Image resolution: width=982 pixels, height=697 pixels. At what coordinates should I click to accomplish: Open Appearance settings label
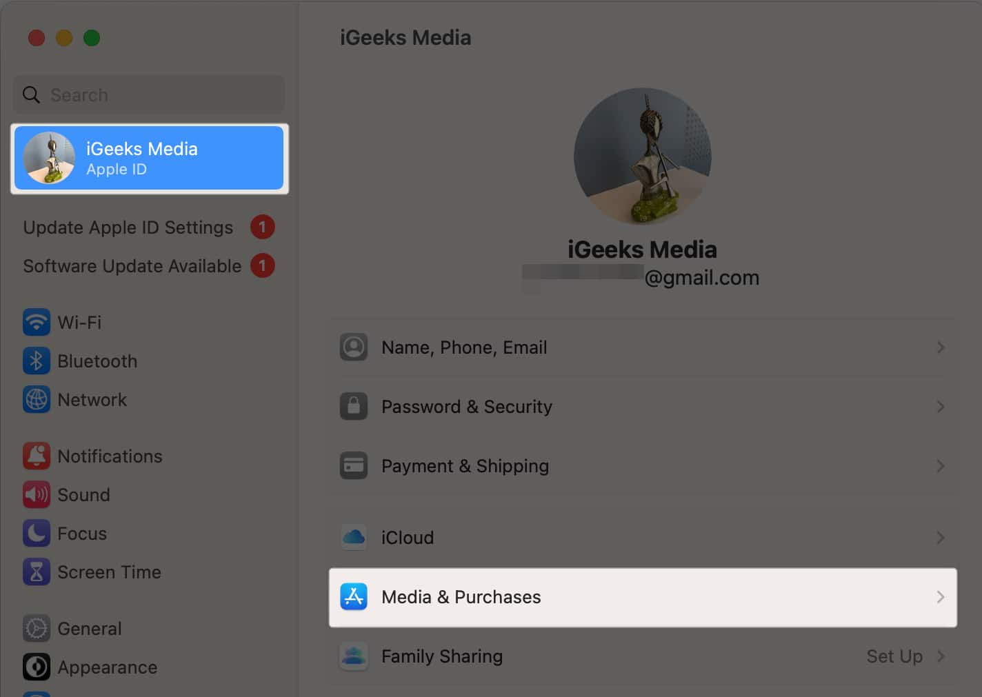tap(108, 667)
